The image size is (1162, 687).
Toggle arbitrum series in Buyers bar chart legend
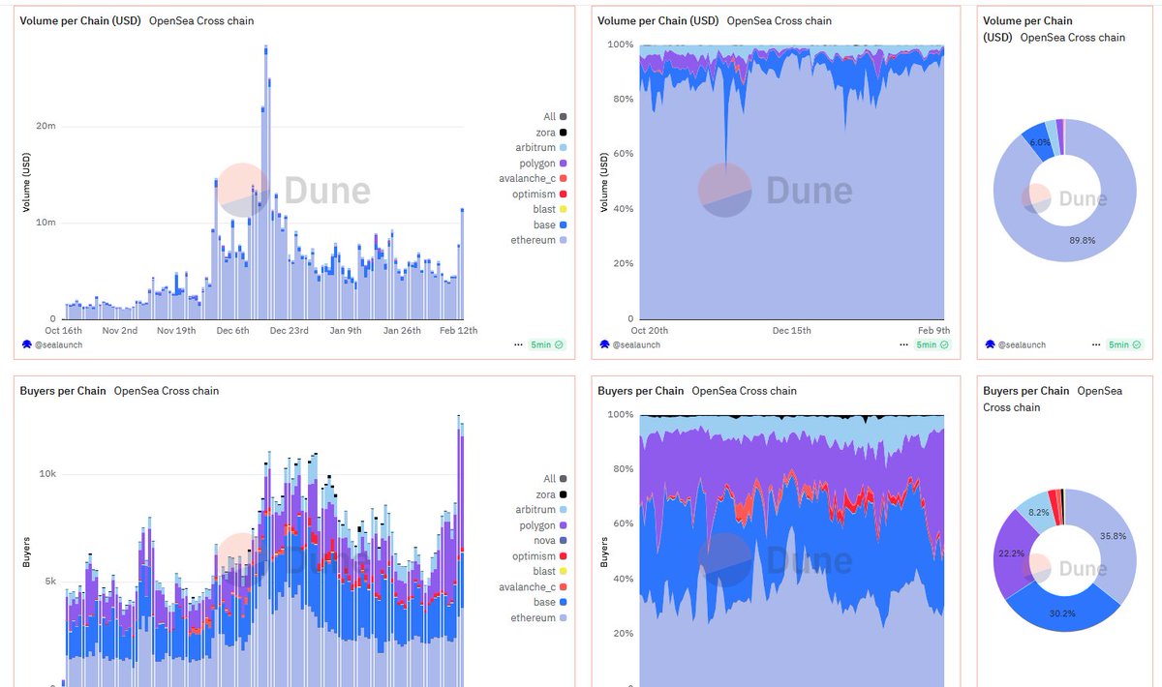[x=541, y=510]
